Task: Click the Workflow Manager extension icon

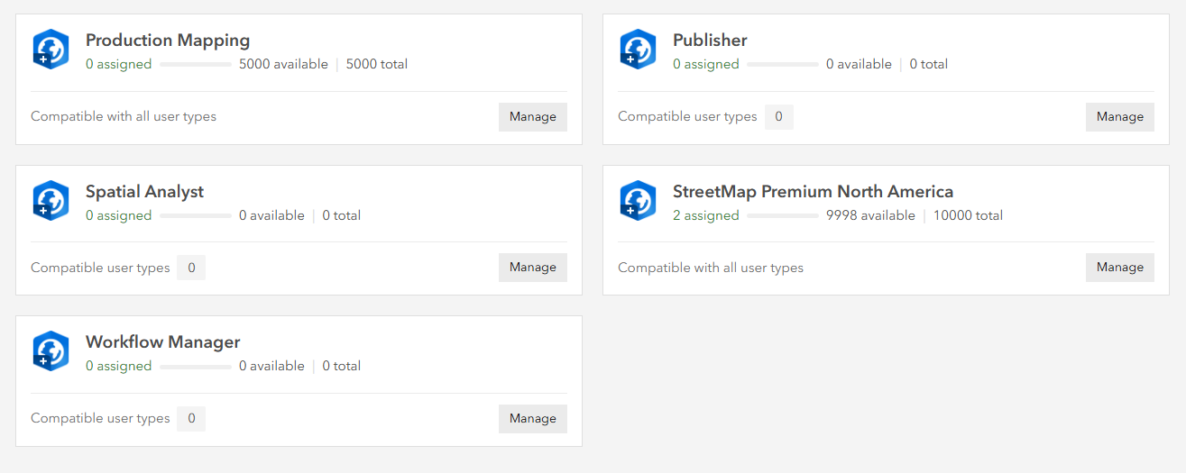Action: pyautogui.click(x=51, y=351)
